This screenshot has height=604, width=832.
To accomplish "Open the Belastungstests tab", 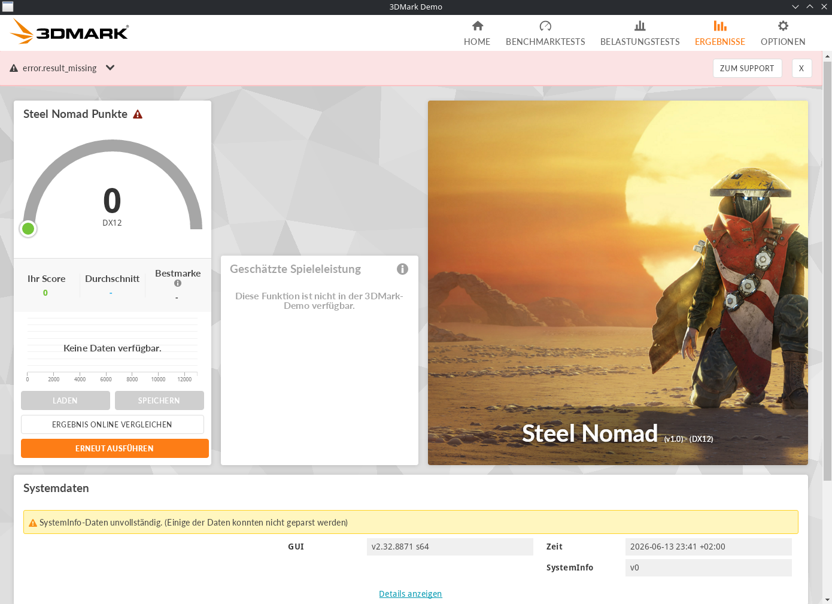I will coord(640,33).
